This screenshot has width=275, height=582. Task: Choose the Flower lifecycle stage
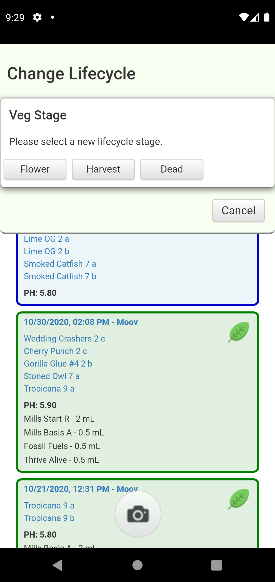tap(35, 169)
